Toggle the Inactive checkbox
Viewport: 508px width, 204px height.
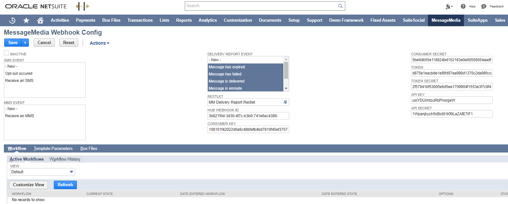6,53
